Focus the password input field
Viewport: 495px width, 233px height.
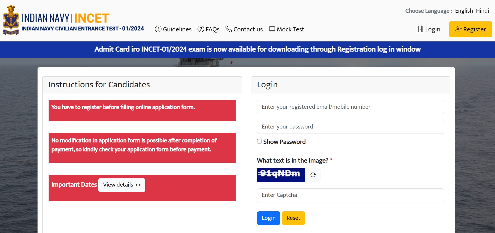click(350, 127)
